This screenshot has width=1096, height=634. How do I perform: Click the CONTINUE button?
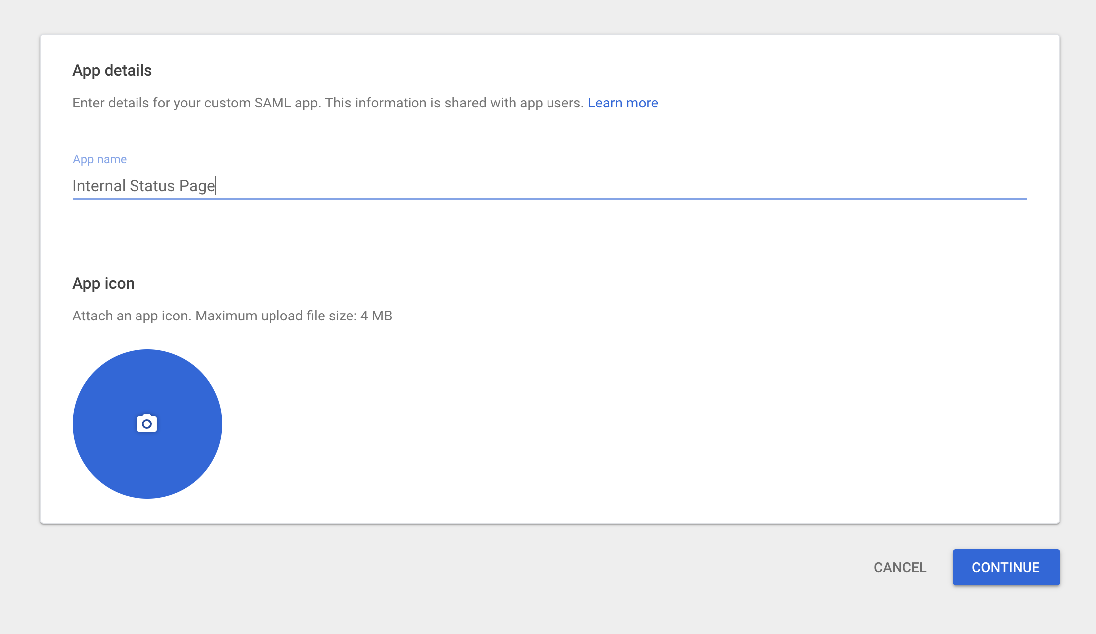(1005, 567)
